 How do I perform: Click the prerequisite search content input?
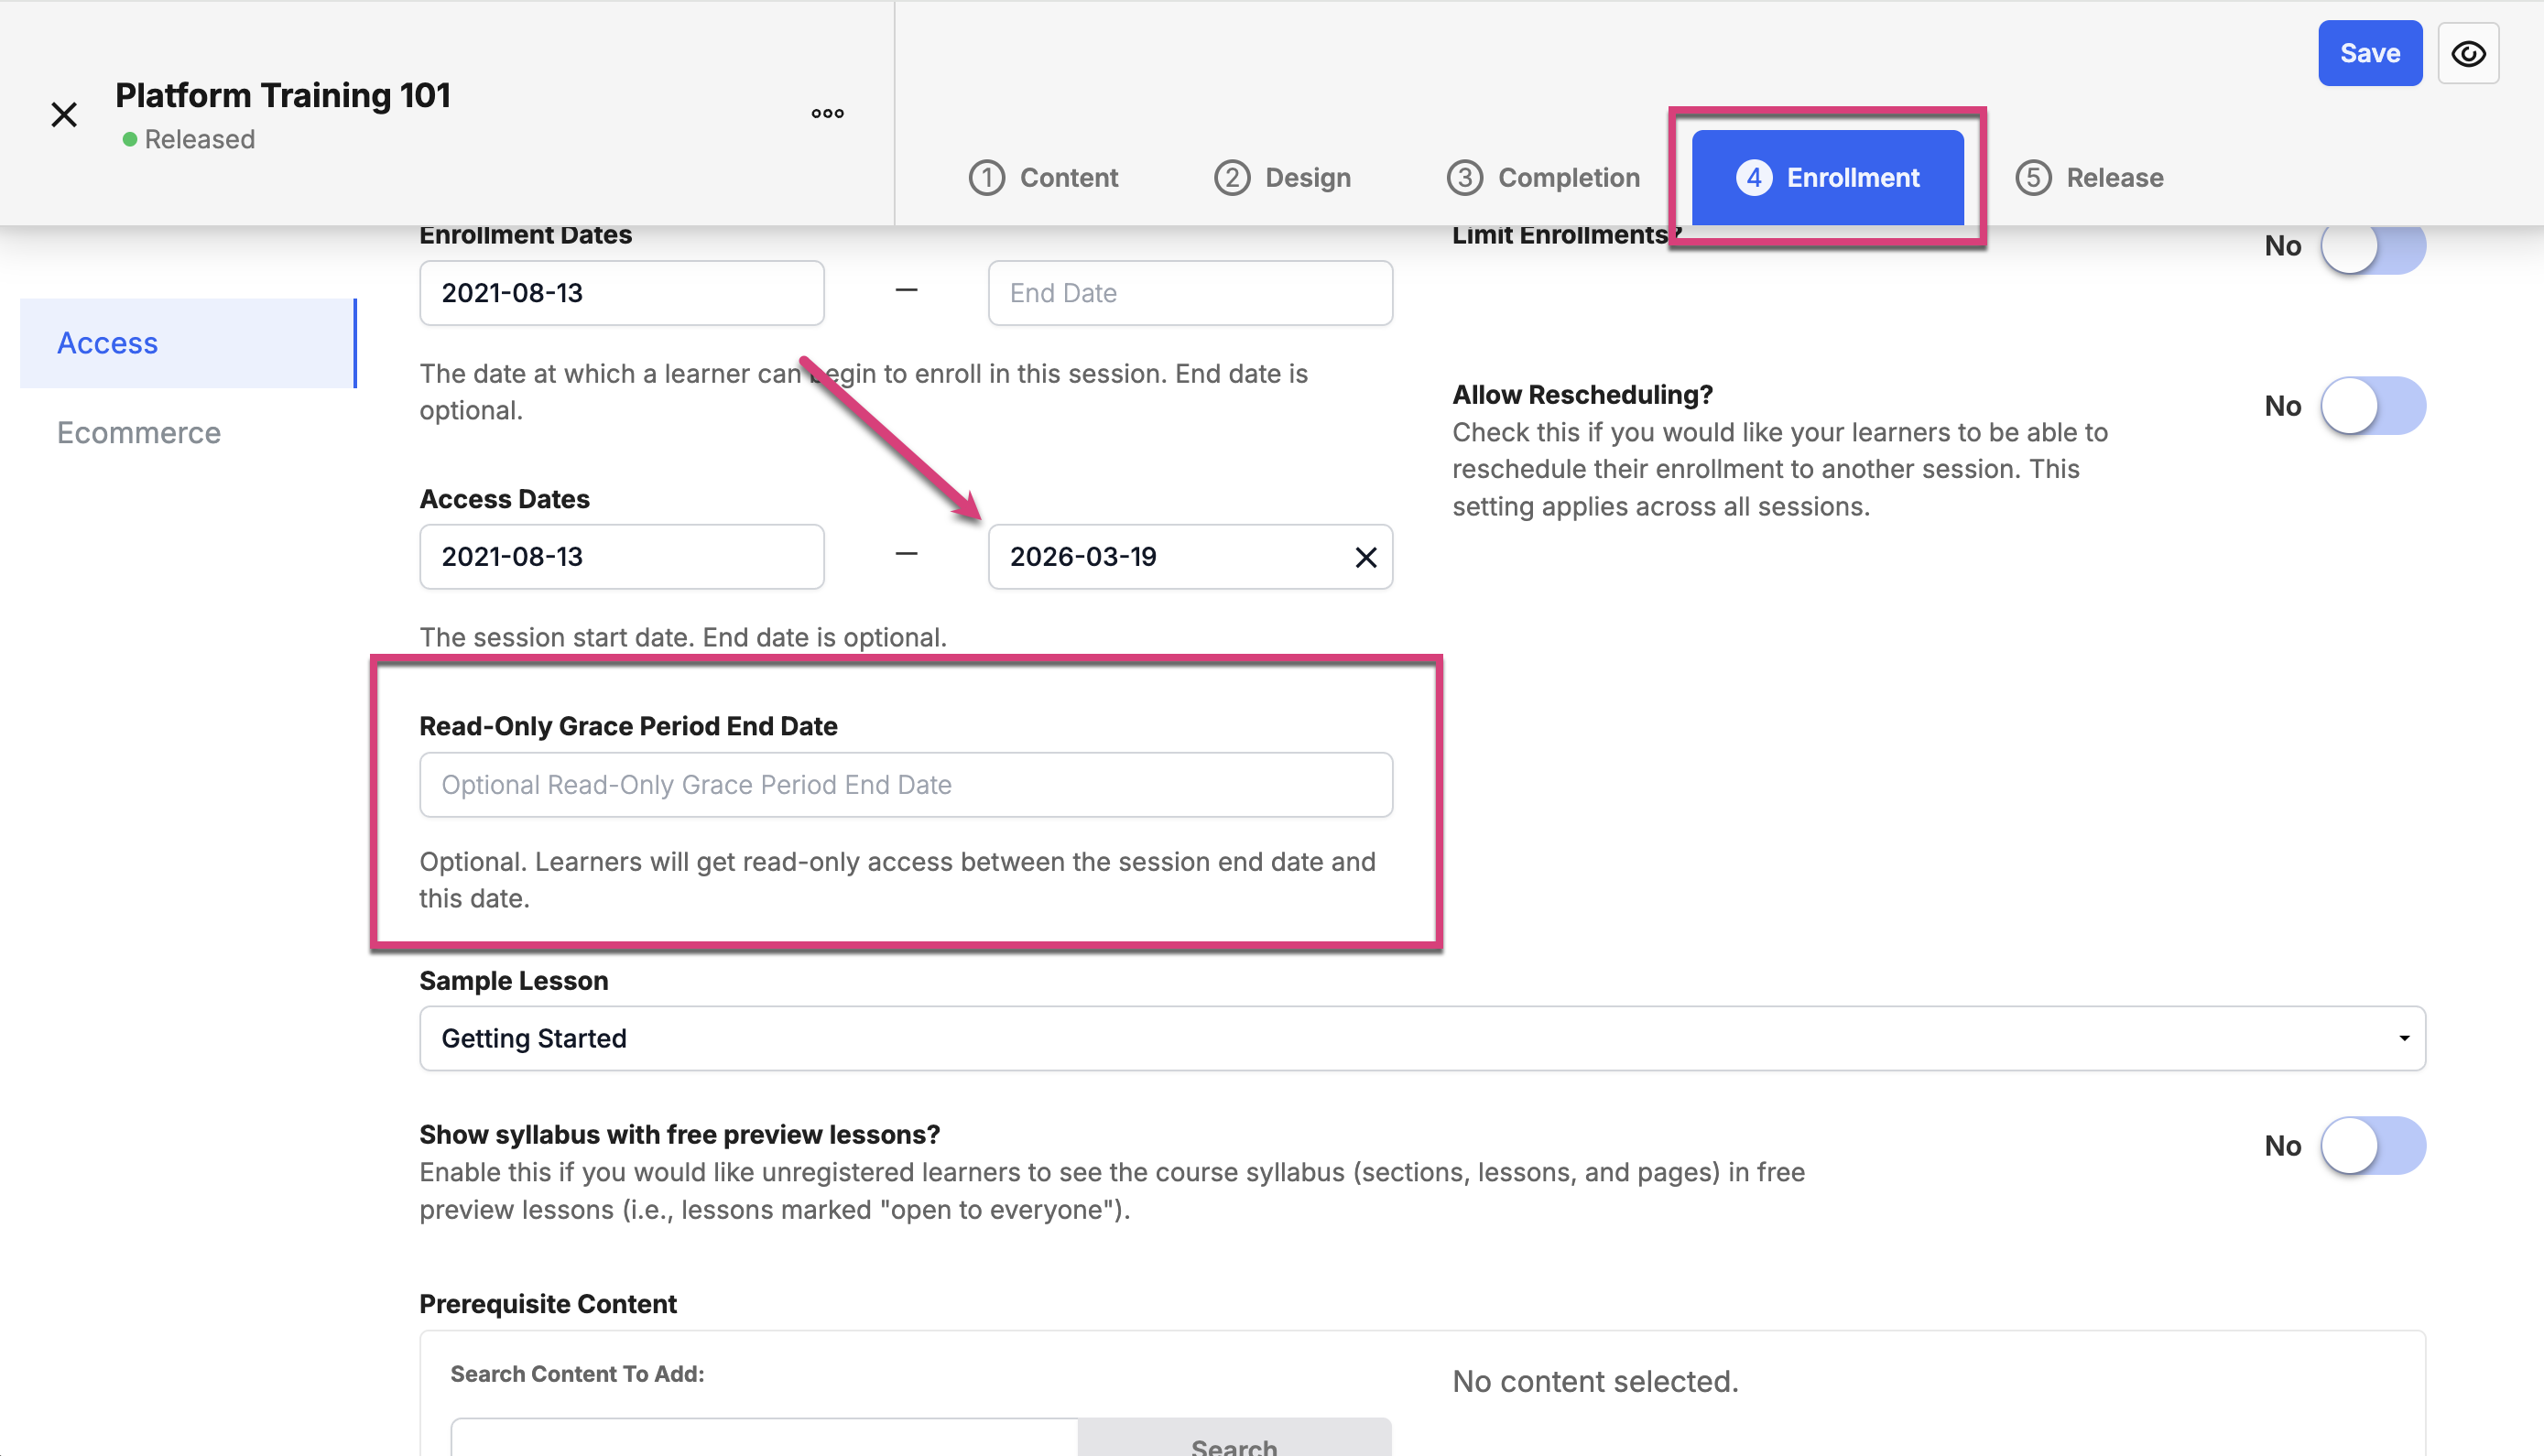pyautogui.click(x=764, y=1437)
